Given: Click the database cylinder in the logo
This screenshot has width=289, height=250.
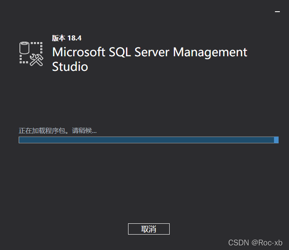Looking at the screenshot, I should point(25,47).
